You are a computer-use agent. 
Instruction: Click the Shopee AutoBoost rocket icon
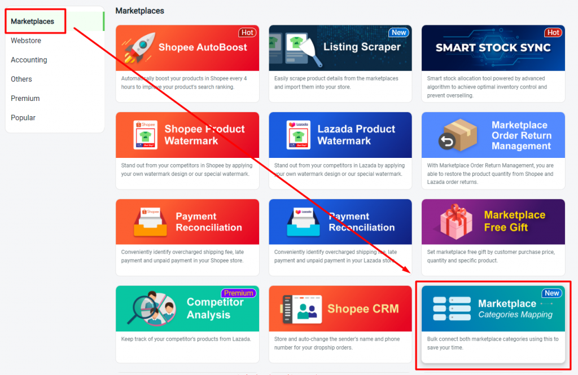(x=139, y=48)
